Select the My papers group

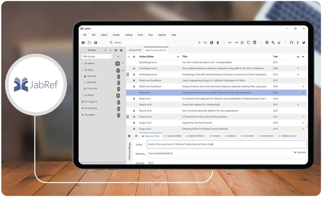coord(90,115)
